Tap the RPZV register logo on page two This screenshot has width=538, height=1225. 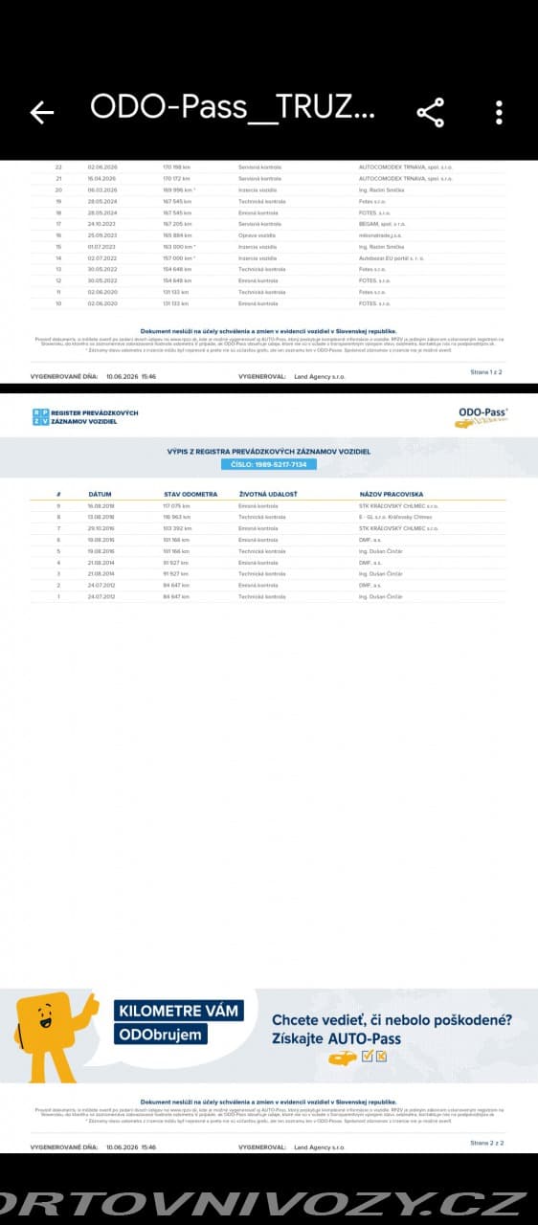(x=85, y=416)
